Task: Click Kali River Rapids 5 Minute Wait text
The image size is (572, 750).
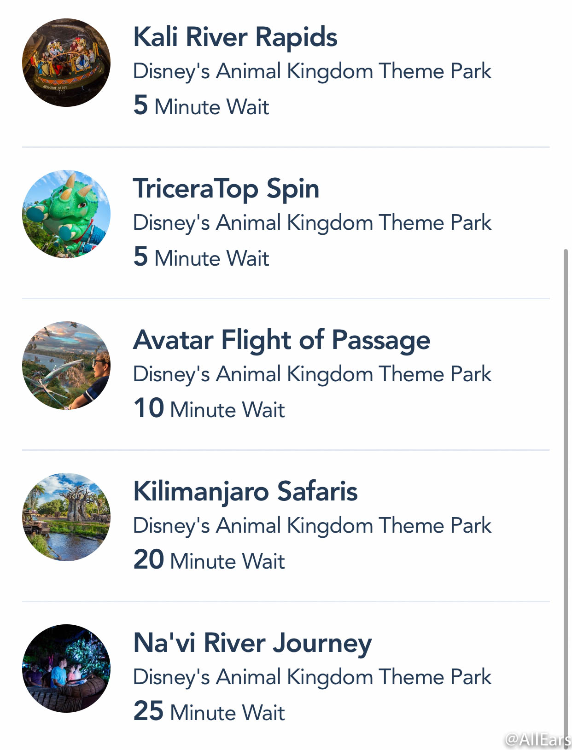Action: tap(201, 106)
